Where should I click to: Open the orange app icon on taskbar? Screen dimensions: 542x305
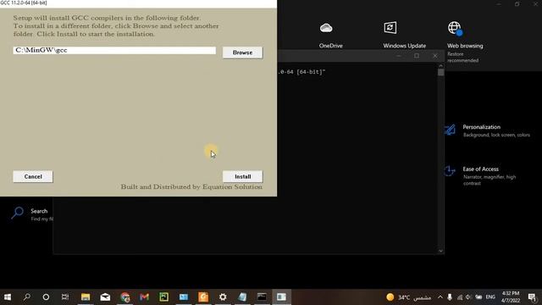(203, 297)
